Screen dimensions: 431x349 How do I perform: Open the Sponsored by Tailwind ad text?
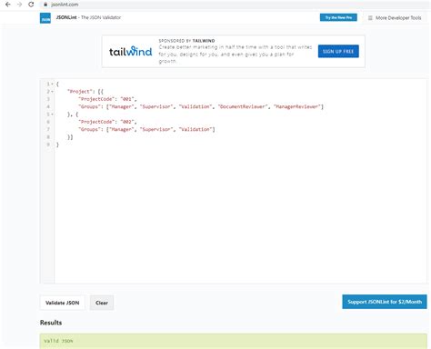pyautogui.click(x=236, y=51)
